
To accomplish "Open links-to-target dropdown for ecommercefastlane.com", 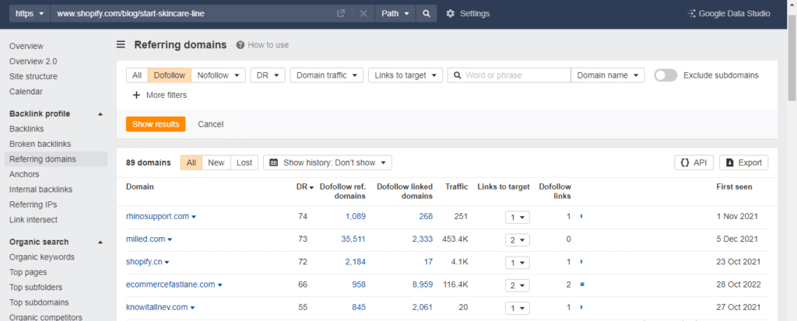I will (518, 285).
